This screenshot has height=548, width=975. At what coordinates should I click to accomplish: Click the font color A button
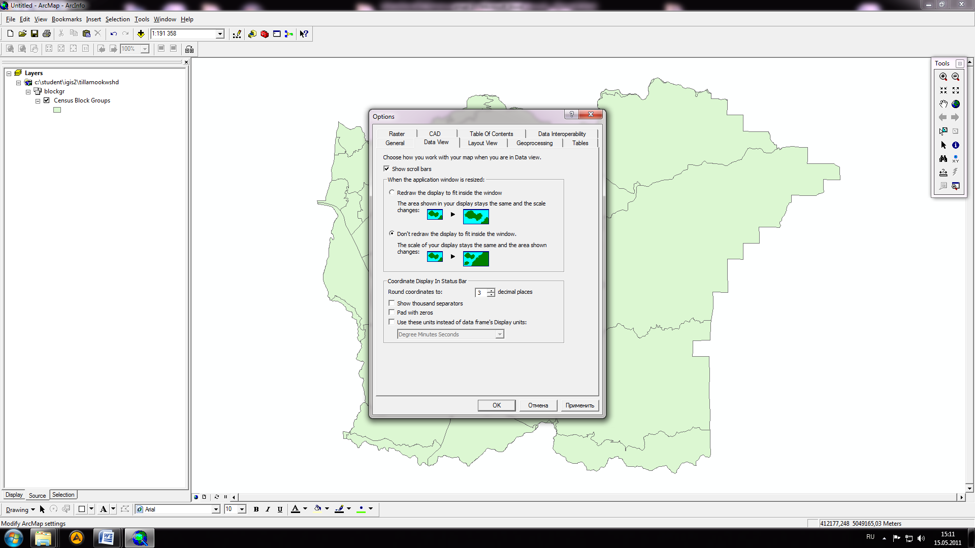(x=296, y=509)
